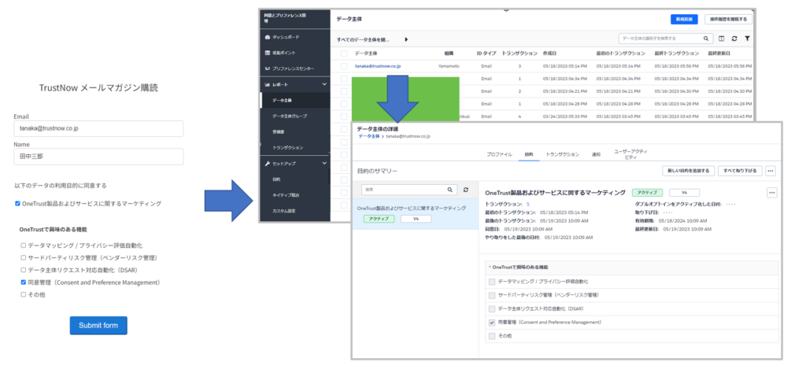Open the すべてのデータ主体を開... view dropdown
Image resolution: width=806 pixels, height=384 pixels.
[x=406, y=39]
